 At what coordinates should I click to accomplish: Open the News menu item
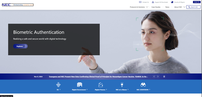[167, 7]
